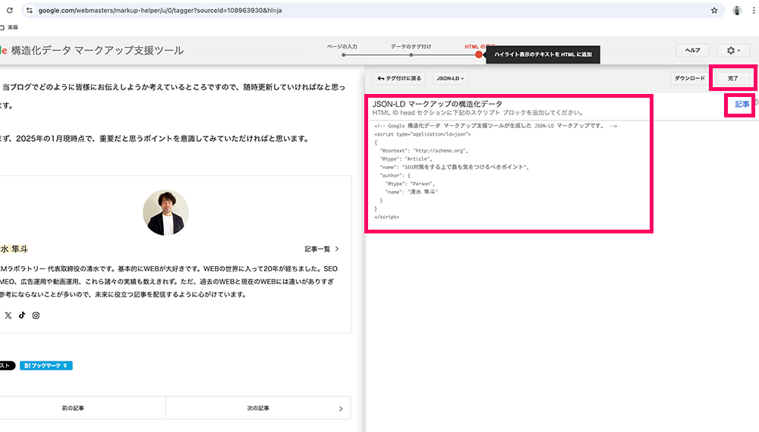Viewport: 759px width, 432px height.
Task: Click the blue 記事 link
Action: pyautogui.click(x=742, y=105)
